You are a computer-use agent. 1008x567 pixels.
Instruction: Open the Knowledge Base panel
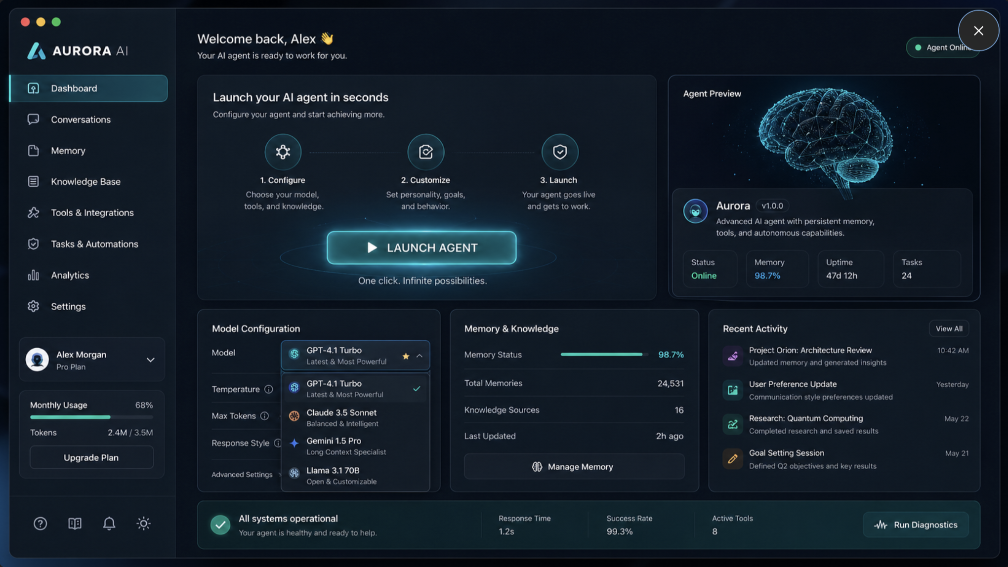[85, 181]
